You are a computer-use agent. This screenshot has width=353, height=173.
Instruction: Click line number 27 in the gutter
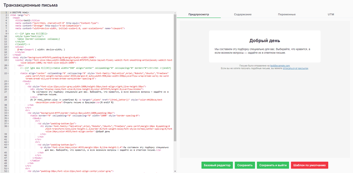5,92
